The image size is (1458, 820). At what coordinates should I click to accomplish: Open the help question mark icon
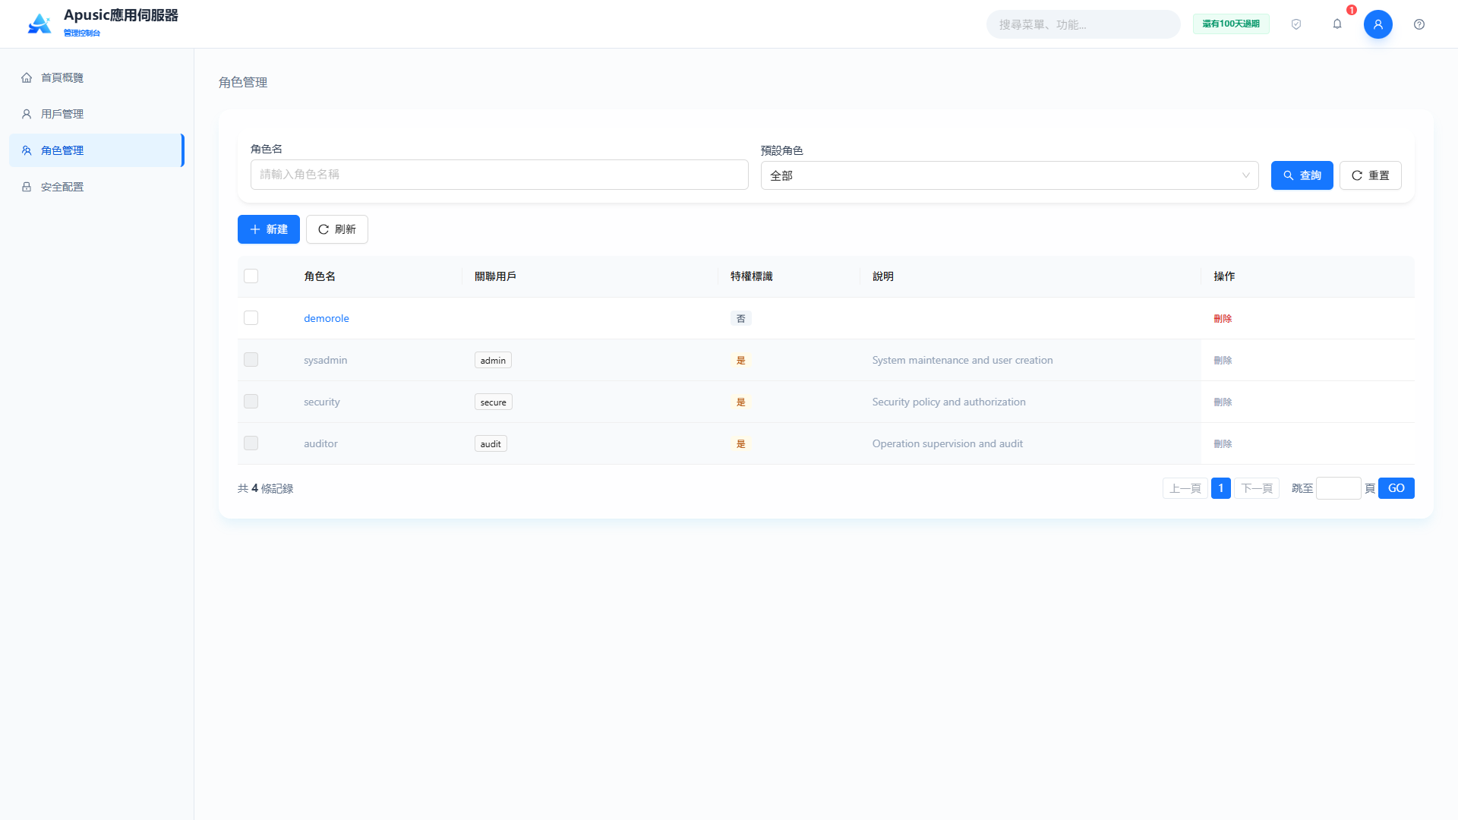1419,24
